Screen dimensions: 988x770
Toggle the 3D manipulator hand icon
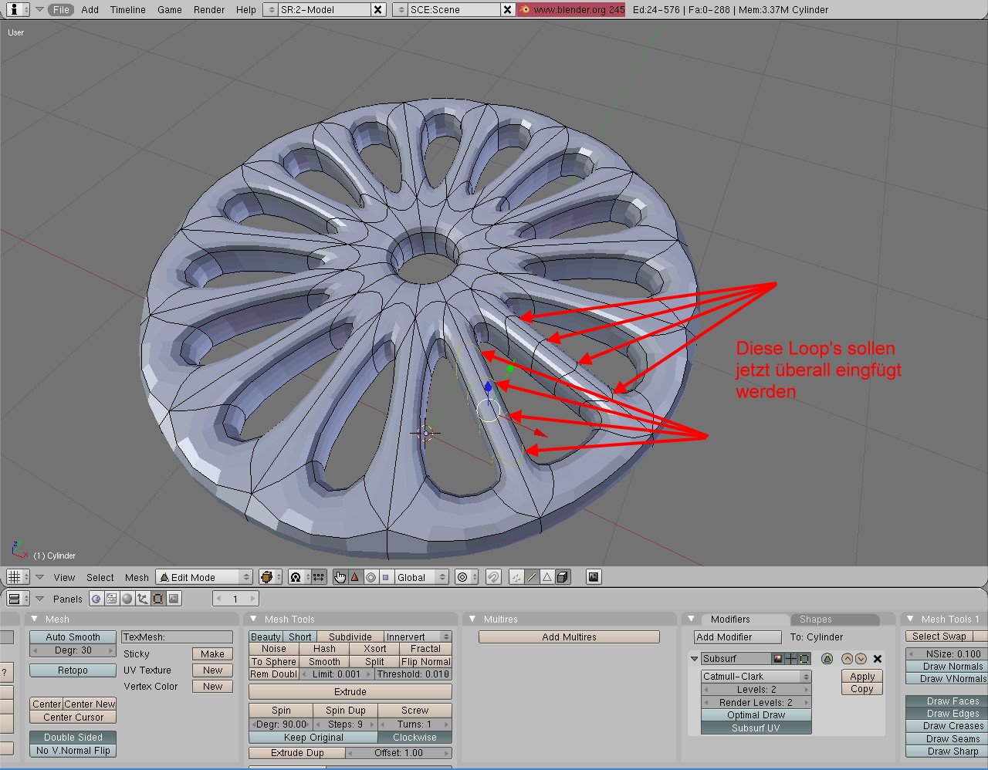pos(340,577)
